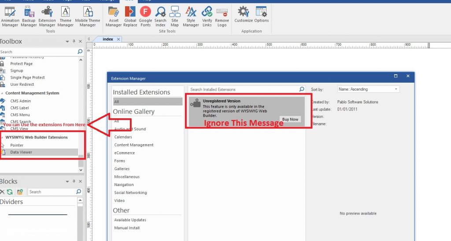Screen dimensions: 451x241
Task: Collapse WYSIWYG Web Builder Extensions group
Action: (x=2, y=137)
